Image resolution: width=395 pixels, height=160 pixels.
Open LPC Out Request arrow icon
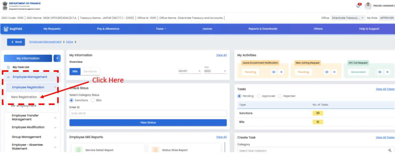(387, 72)
